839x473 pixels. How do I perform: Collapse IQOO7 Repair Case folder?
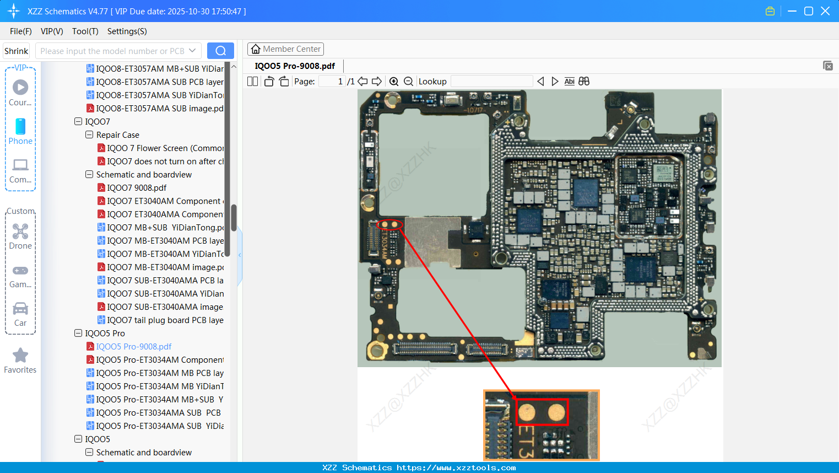[x=89, y=135]
